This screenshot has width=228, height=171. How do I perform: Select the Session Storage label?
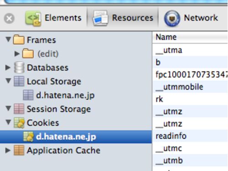click(59, 109)
